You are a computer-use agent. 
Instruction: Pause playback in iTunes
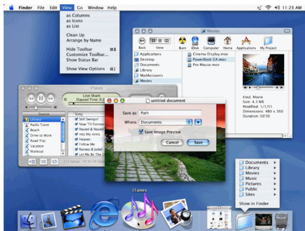coord(41,98)
